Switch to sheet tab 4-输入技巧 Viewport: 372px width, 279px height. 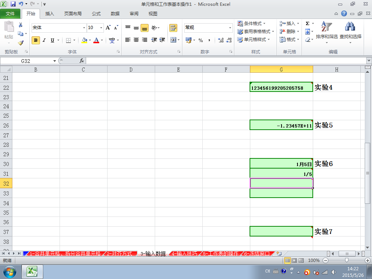(184, 254)
